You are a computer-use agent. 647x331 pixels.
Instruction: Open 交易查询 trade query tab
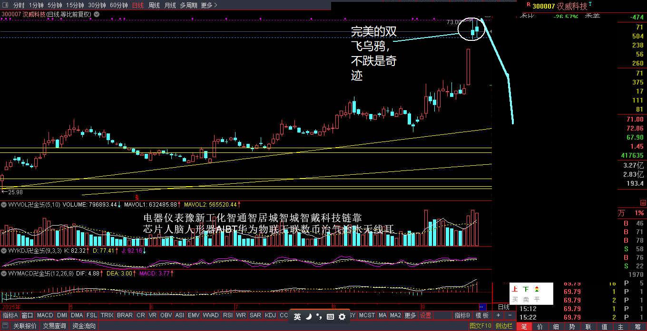point(55,326)
